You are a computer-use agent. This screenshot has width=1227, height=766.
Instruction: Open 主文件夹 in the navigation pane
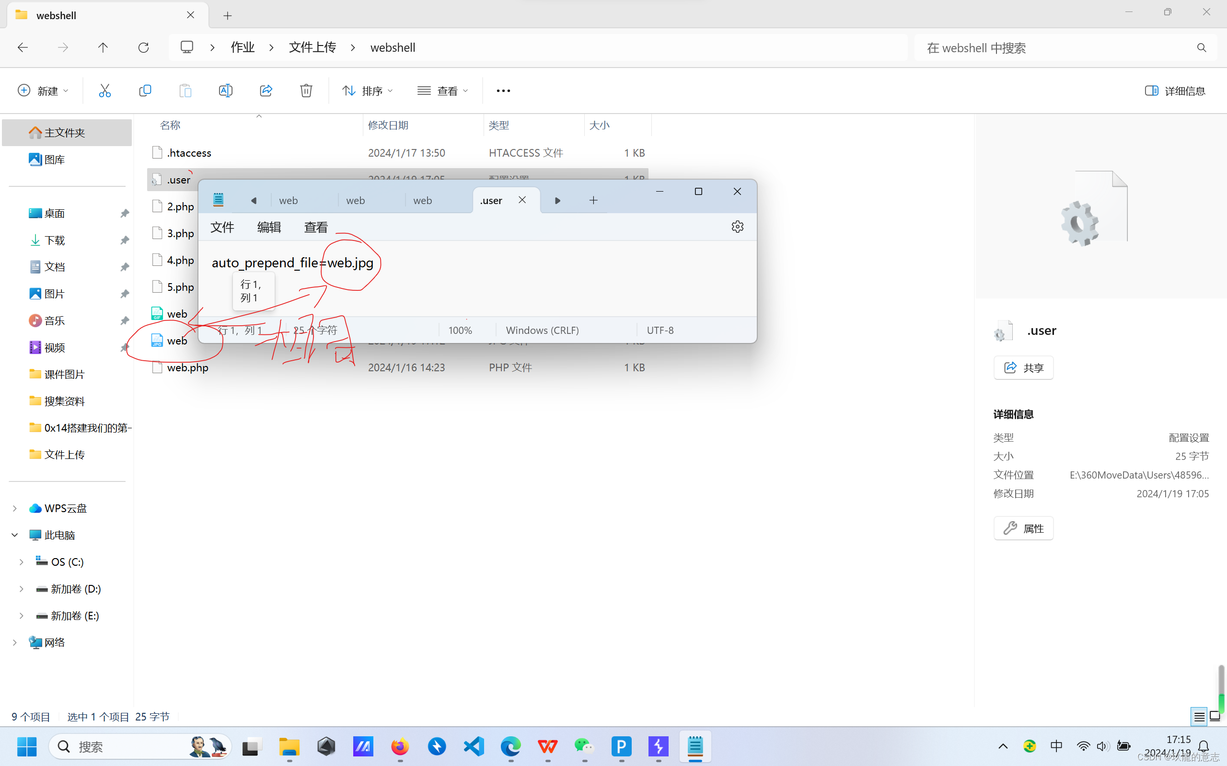click(x=67, y=133)
